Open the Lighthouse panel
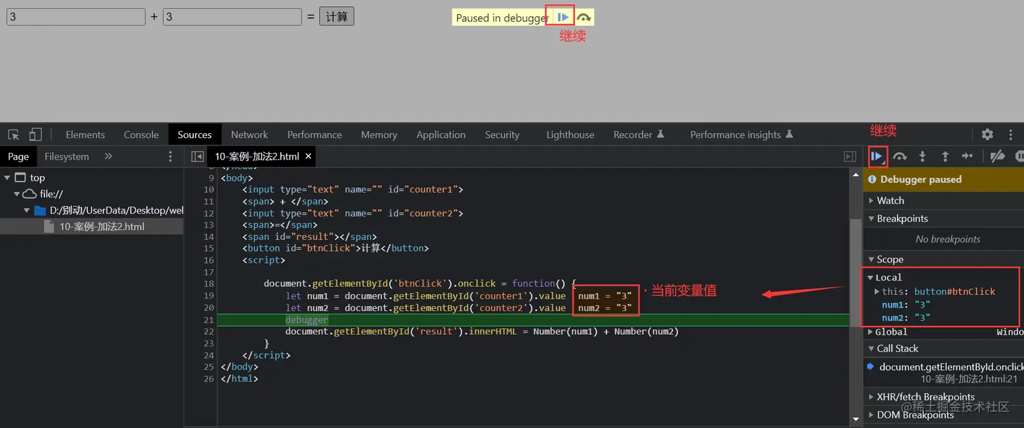This screenshot has width=1024, height=428. pyautogui.click(x=570, y=135)
